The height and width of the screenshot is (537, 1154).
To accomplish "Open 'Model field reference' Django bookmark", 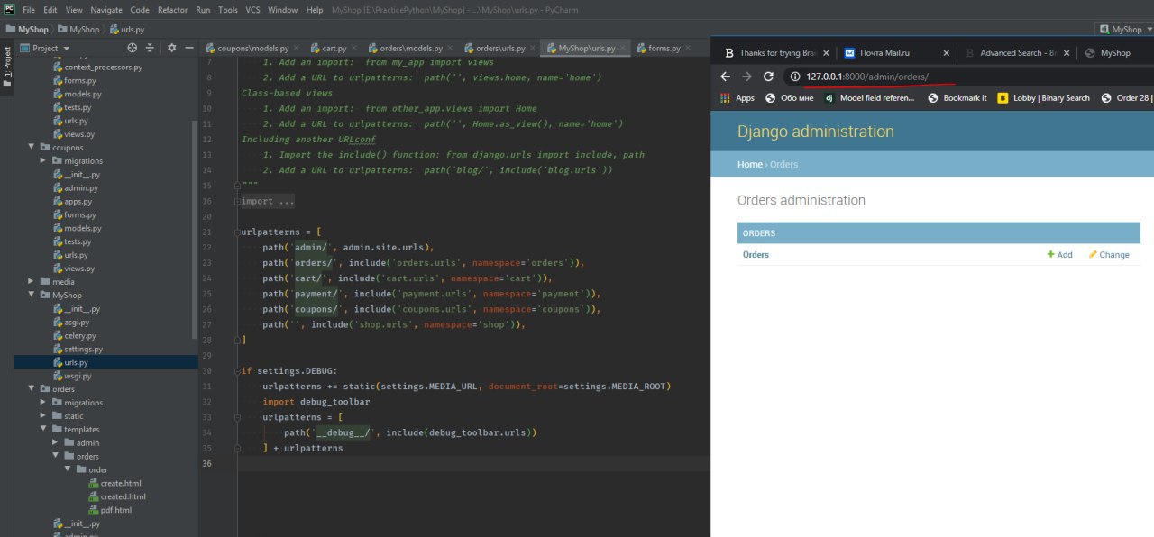I will [x=870, y=98].
